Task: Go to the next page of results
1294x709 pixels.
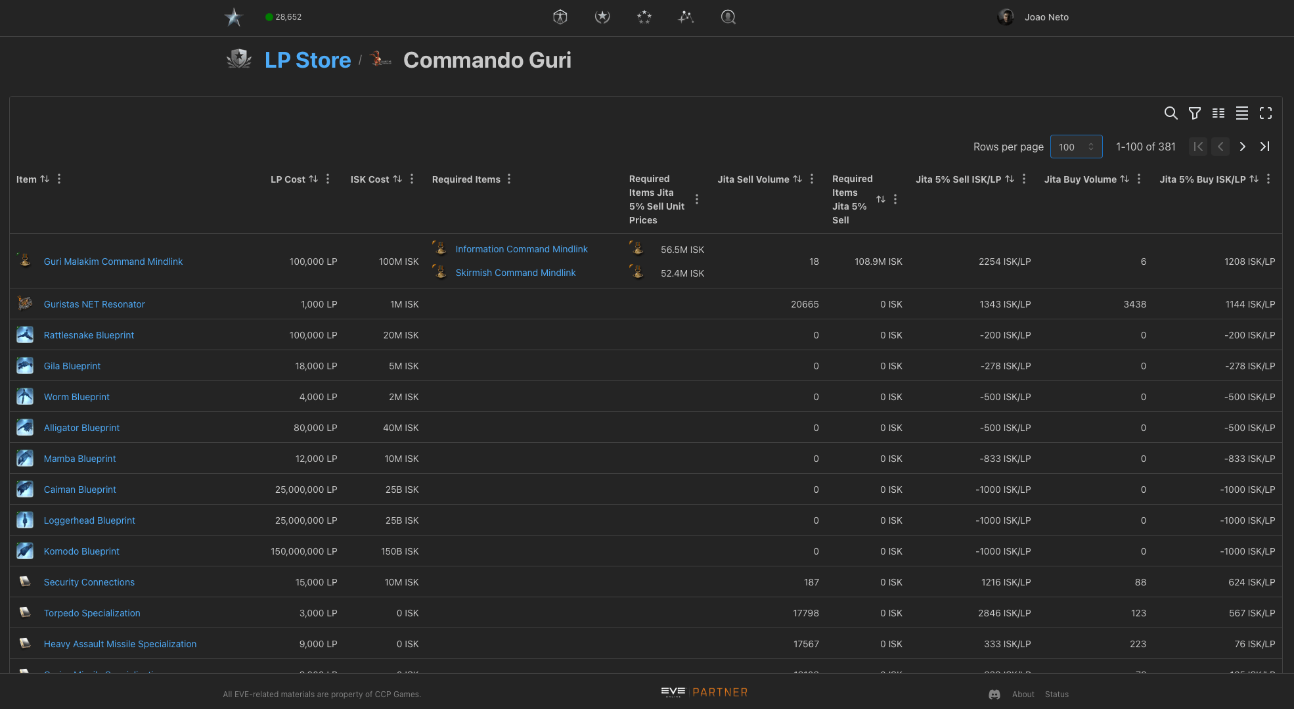Action: pyautogui.click(x=1243, y=147)
